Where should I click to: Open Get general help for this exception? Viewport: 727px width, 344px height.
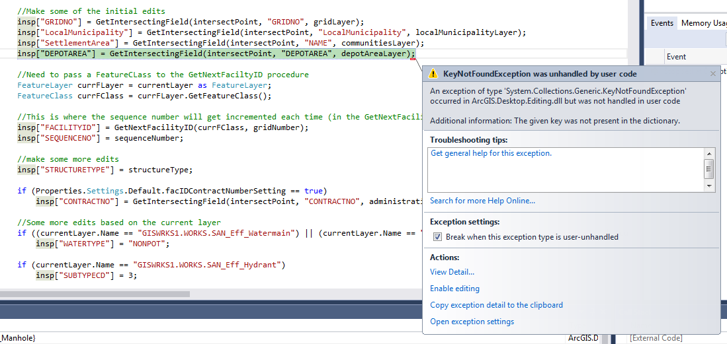[x=491, y=153]
